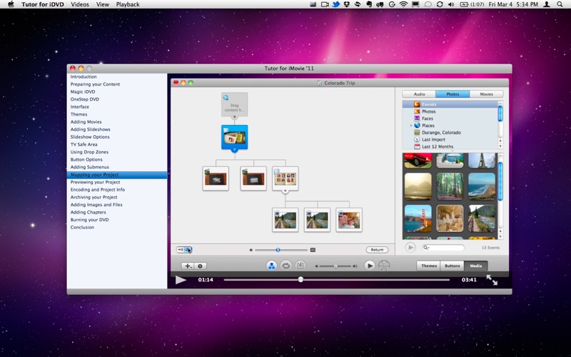
Task: Toggle the Media panel button
Action: (x=475, y=266)
